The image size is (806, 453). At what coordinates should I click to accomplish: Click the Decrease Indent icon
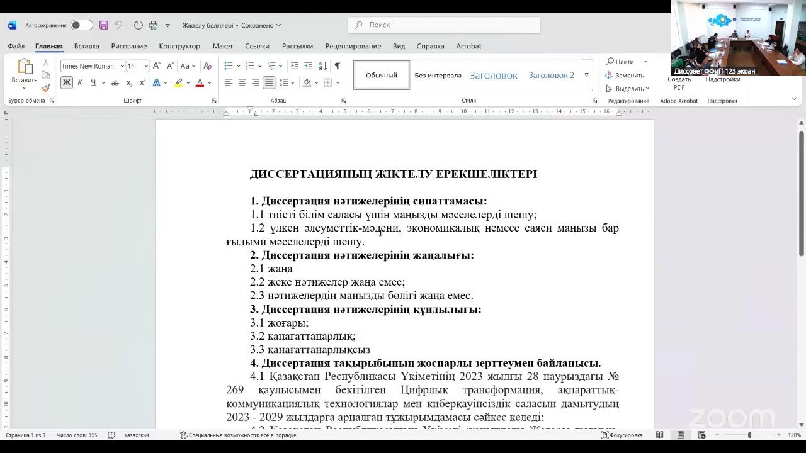[294, 66]
